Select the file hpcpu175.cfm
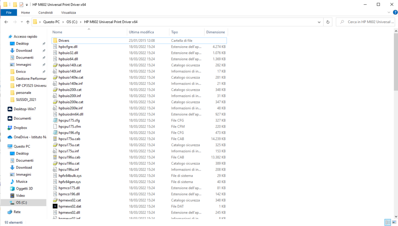Screen dimensions: 398x226 70,126
